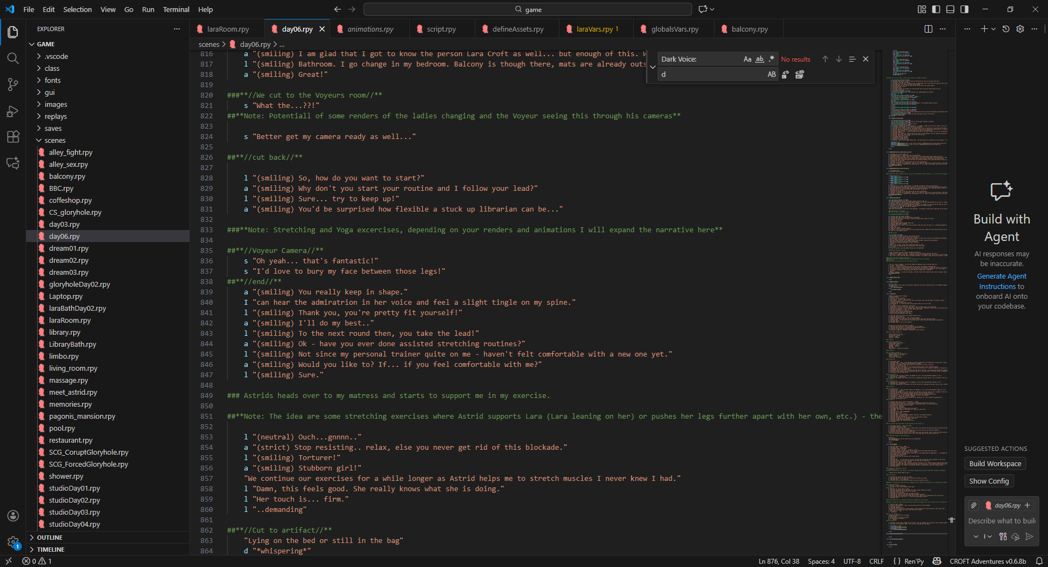Image resolution: width=1048 pixels, height=567 pixels.
Task: Open the Extensions view
Action: pyautogui.click(x=13, y=137)
